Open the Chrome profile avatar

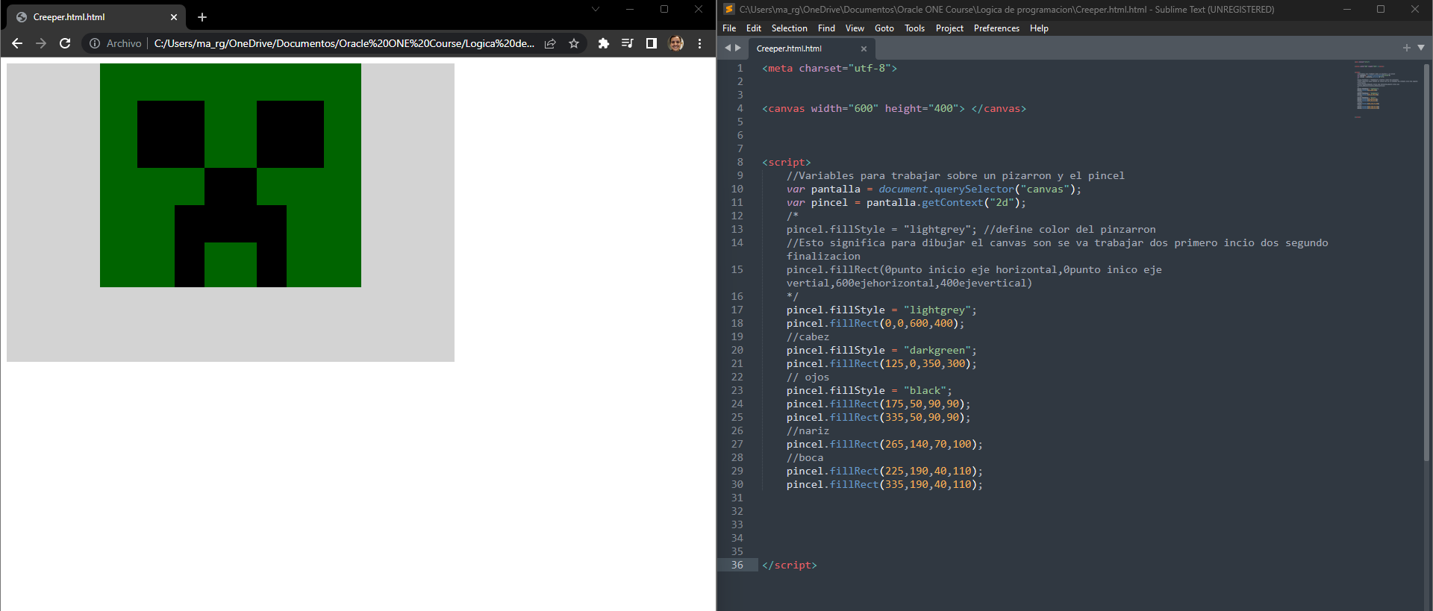tap(676, 43)
